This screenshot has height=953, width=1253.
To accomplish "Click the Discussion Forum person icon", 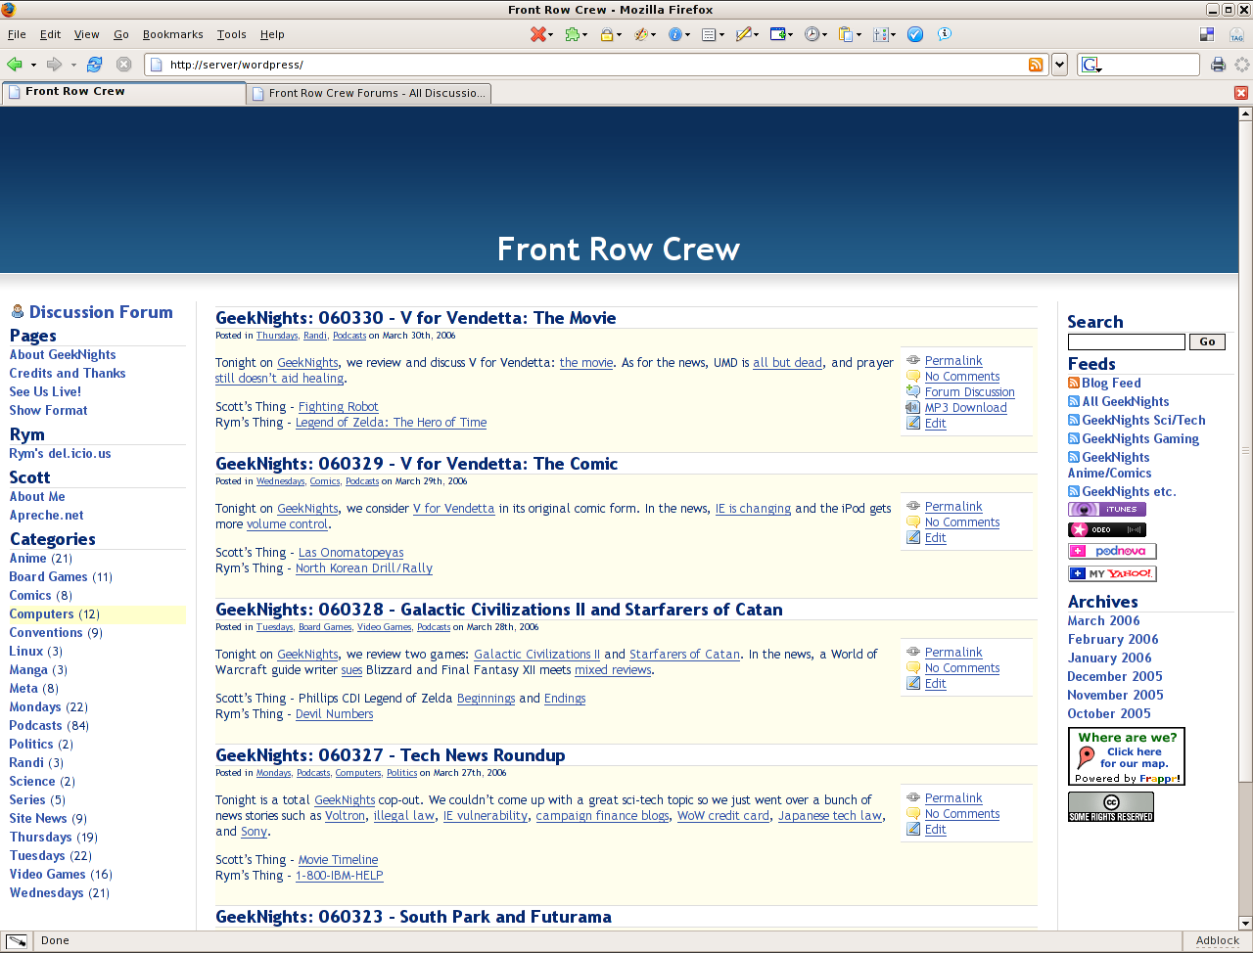I will [18, 312].
